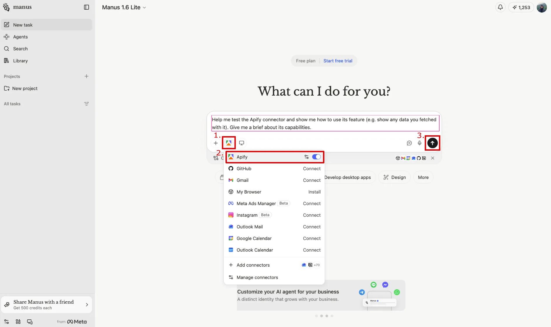Connect the Instagram connector
The width and height of the screenshot is (551, 327).
(x=312, y=215)
